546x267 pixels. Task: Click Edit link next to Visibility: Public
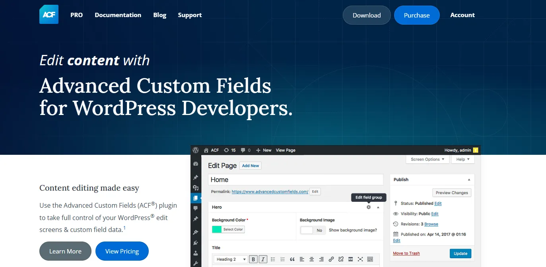point(435,214)
